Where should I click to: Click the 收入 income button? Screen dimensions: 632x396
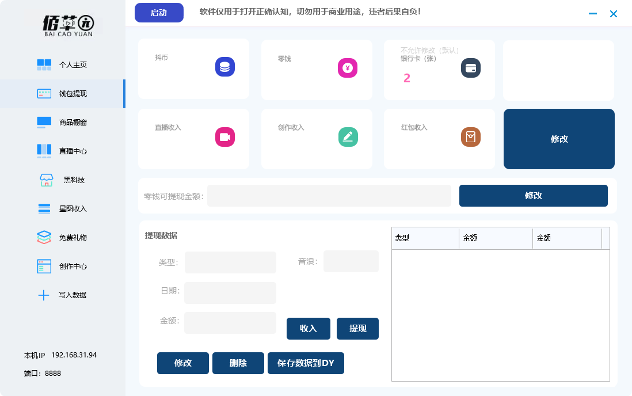tap(309, 329)
